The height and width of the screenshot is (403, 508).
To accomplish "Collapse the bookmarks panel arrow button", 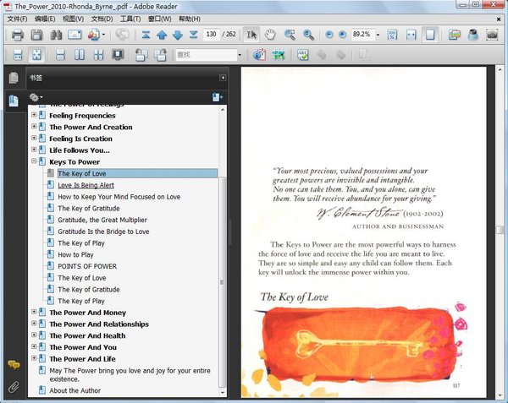I will (223, 78).
